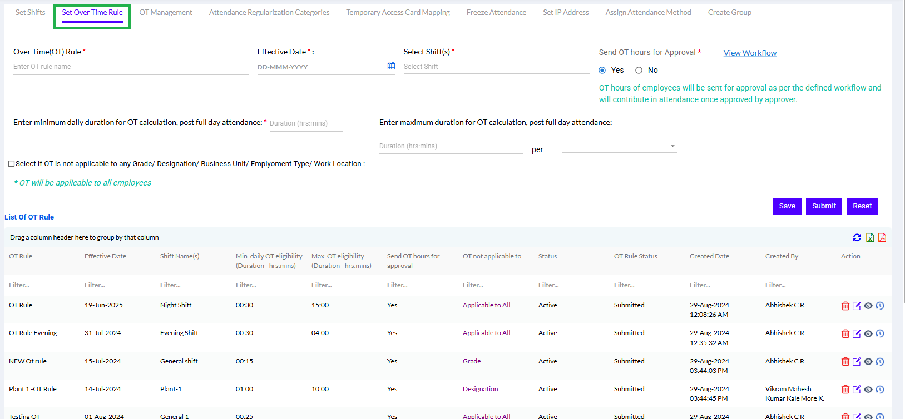Open Assign Attendance Method tab

click(648, 12)
